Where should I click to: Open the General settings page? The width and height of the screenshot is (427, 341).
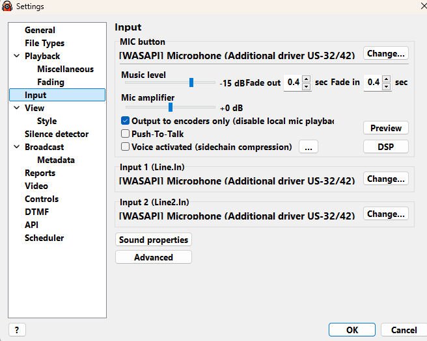pos(40,30)
